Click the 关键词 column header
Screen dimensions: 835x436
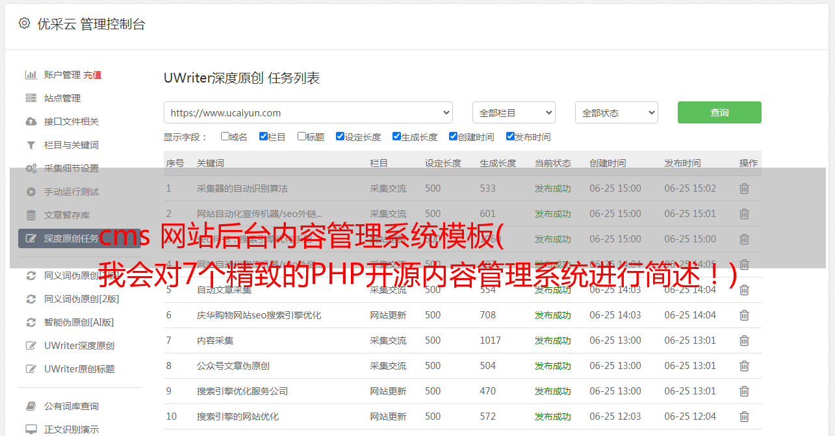pos(211,163)
